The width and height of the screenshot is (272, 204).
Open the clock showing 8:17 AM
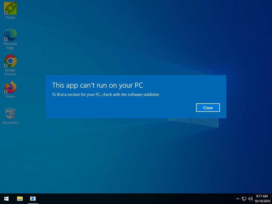click(x=262, y=196)
